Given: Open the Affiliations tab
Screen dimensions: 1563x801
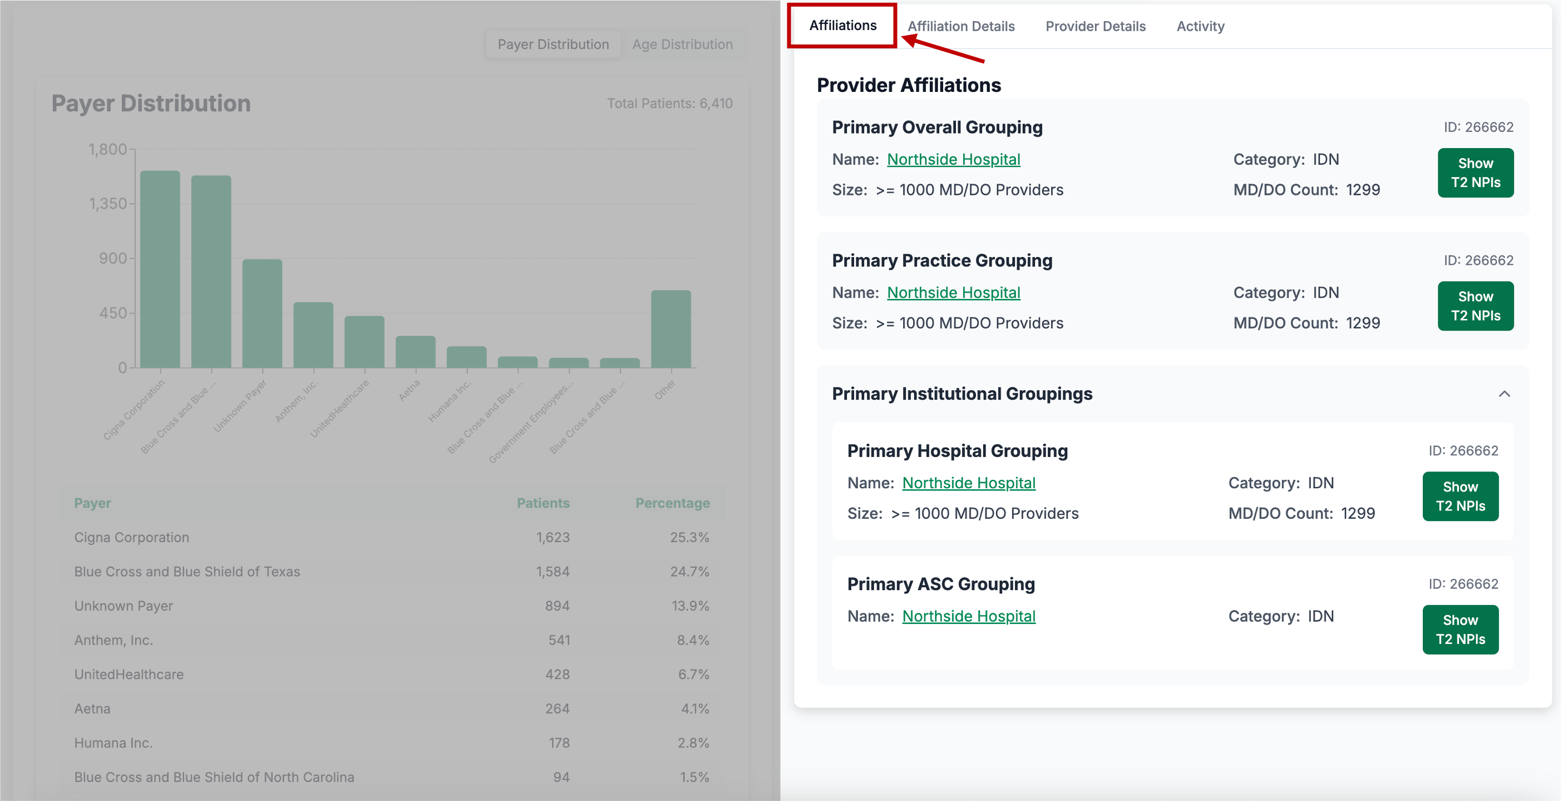Looking at the screenshot, I should click(842, 26).
